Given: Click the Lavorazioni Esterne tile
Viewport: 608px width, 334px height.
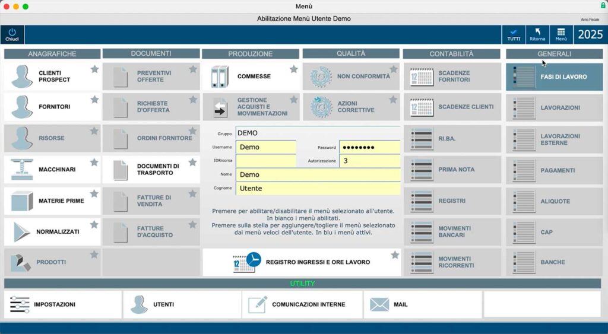Looking at the screenshot, I should tap(555, 139).
